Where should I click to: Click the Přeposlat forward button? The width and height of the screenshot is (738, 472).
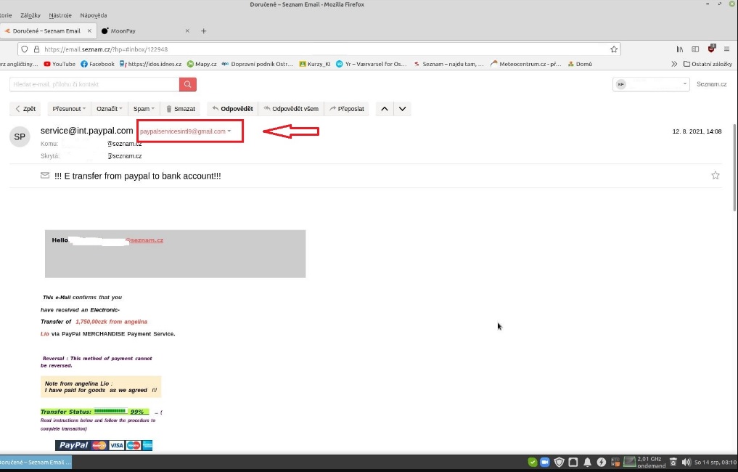click(x=347, y=109)
